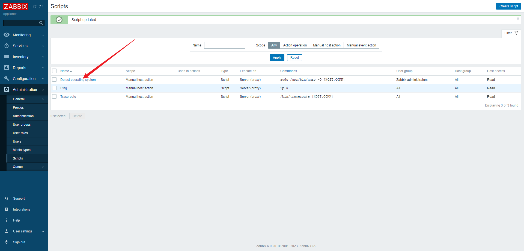
Task: Click the Zabbix administrators user group cell
Action: click(412, 80)
